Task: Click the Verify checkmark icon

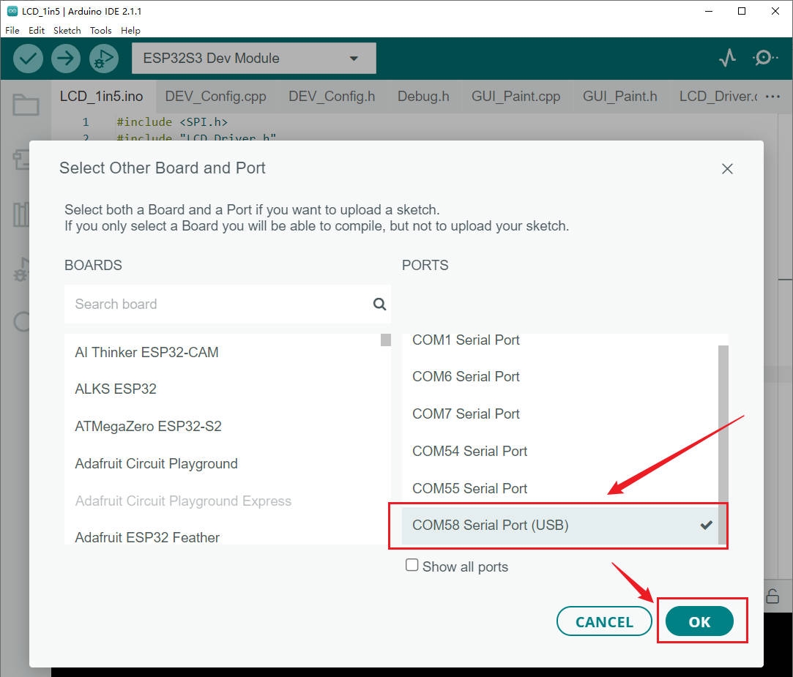Action: coord(28,58)
